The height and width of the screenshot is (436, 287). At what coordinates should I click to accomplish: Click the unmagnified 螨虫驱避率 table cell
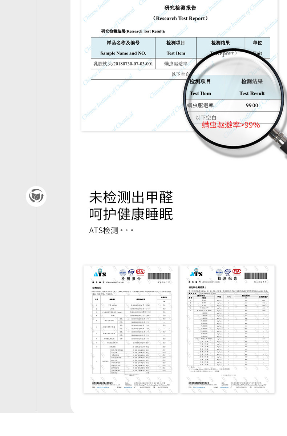point(176,64)
